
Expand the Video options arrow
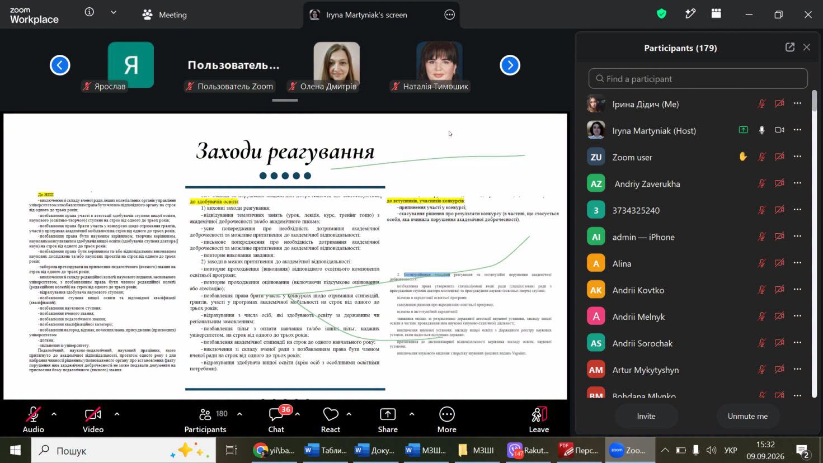tap(117, 414)
